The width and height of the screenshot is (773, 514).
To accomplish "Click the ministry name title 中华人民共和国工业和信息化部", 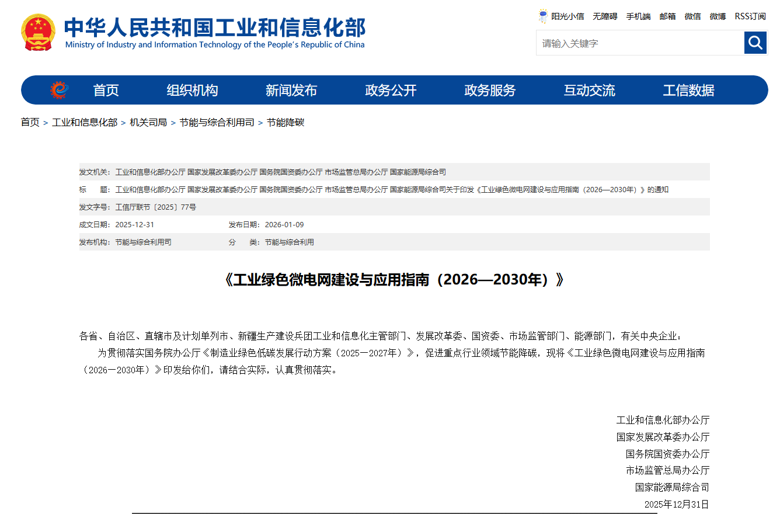I will point(215,27).
